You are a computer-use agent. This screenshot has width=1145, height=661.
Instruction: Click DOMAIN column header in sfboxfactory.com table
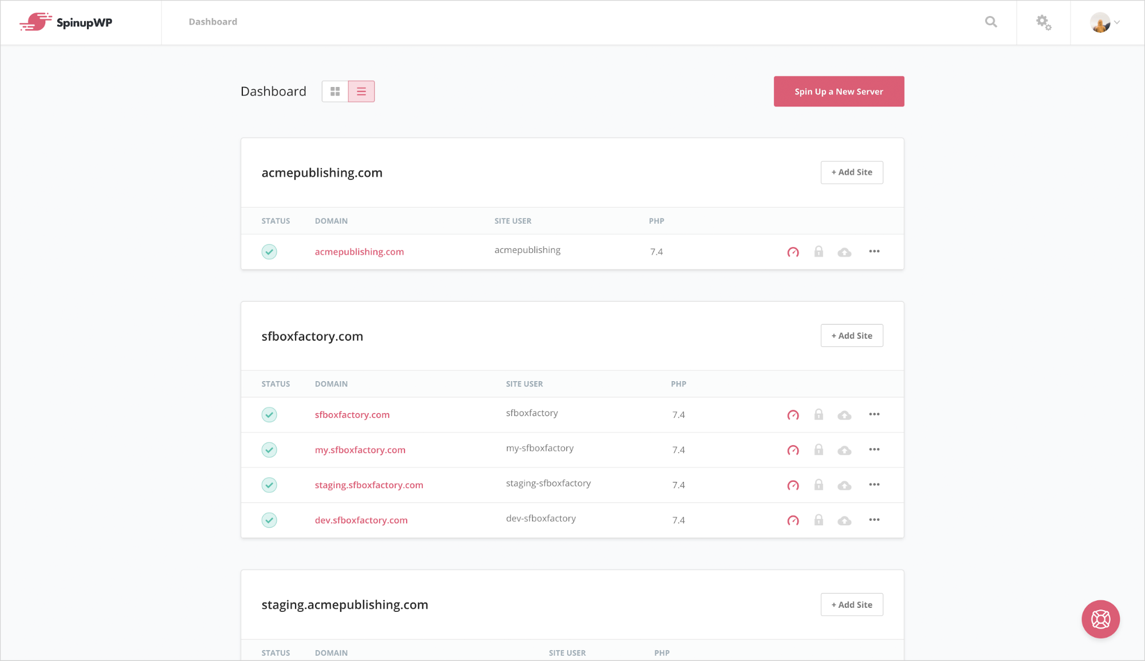pos(331,384)
